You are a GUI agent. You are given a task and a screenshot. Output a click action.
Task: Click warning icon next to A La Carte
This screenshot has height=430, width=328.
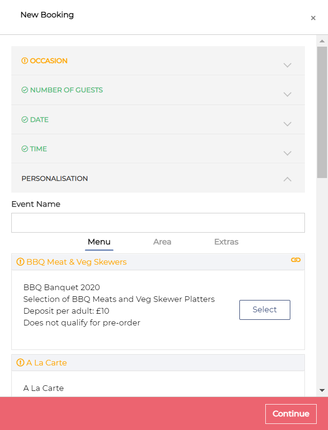[20, 363]
